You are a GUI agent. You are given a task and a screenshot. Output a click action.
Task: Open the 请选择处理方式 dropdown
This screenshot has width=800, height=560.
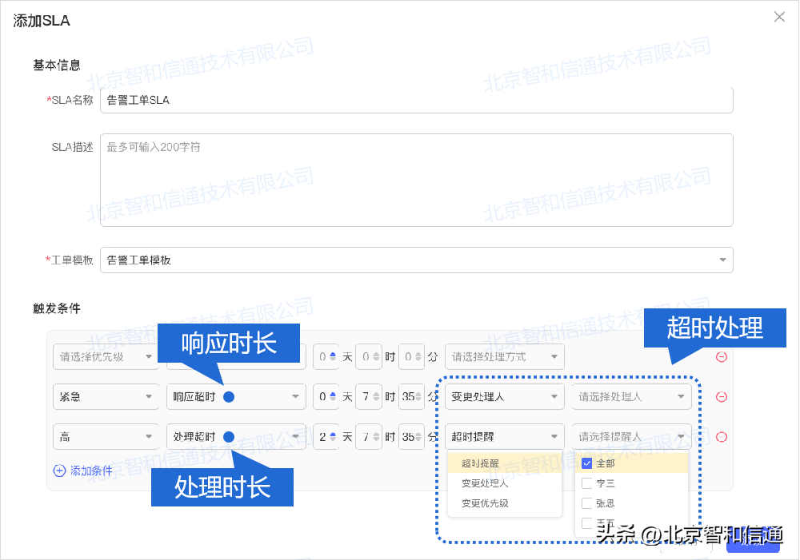click(504, 356)
